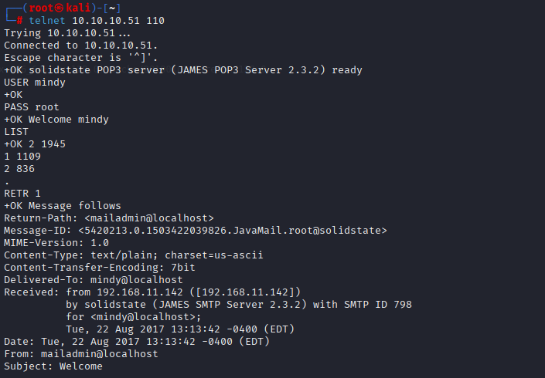Click the red hash prompt symbol
The height and width of the screenshot is (378, 545).
pyautogui.click(x=20, y=21)
